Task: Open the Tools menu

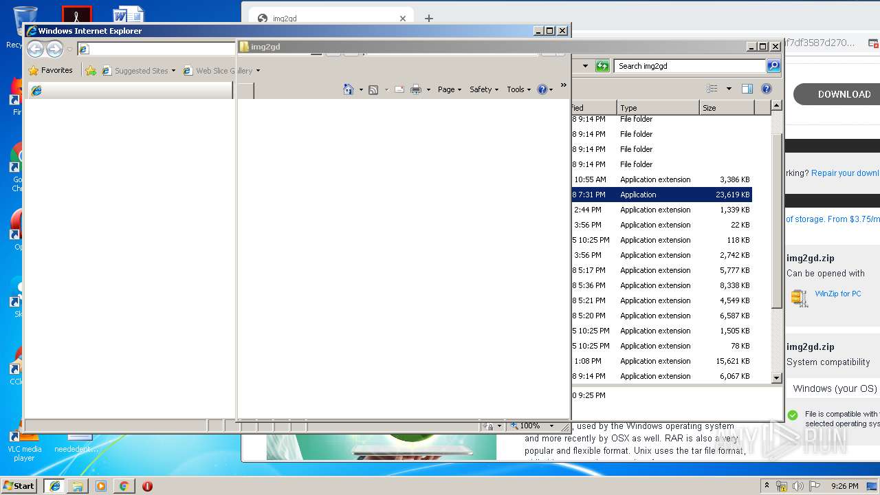Action: [x=519, y=89]
